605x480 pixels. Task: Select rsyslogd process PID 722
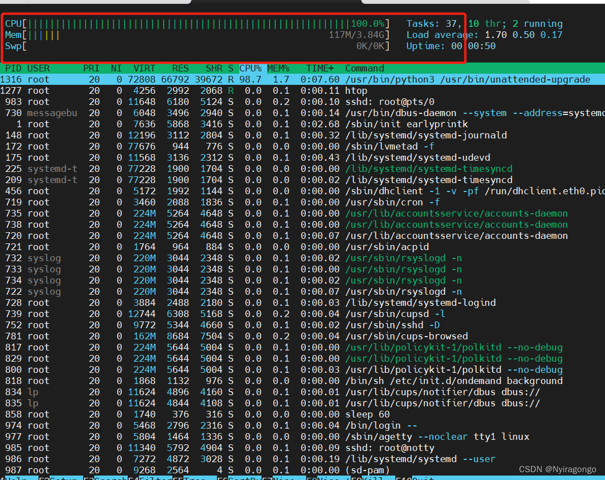point(302,292)
